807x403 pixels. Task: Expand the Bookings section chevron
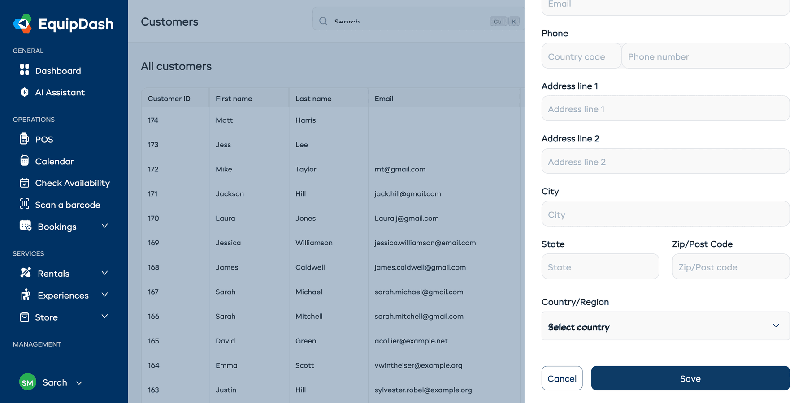(x=104, y=226)
